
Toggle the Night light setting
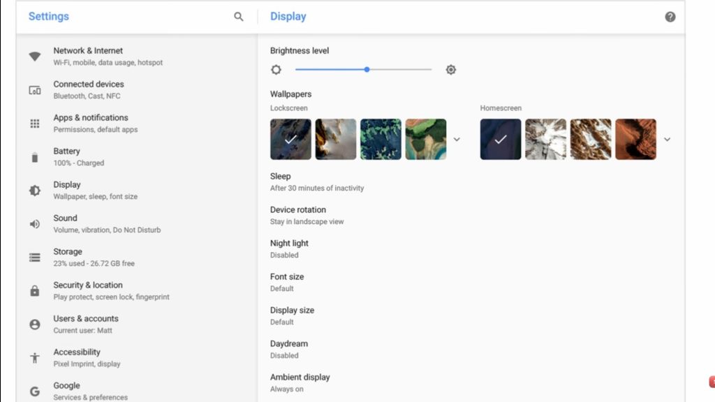[289, 248]
